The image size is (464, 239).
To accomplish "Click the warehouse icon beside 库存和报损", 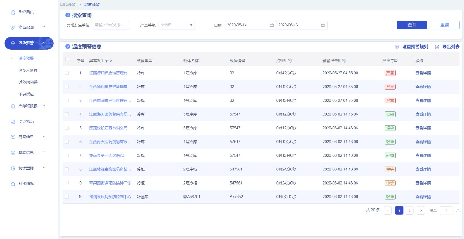I will (x=13, y=106).
